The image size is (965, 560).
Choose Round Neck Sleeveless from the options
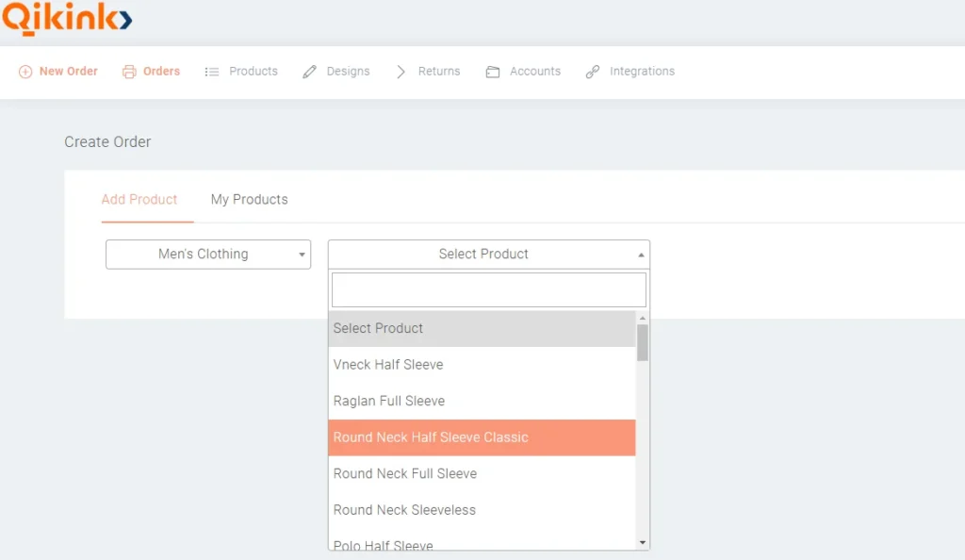point(404,510)
